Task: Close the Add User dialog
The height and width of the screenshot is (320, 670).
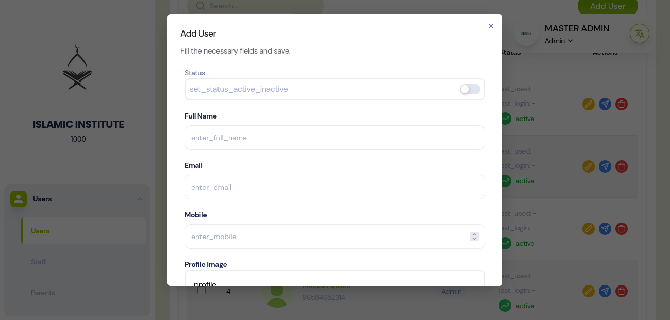Action: [491, 26]
